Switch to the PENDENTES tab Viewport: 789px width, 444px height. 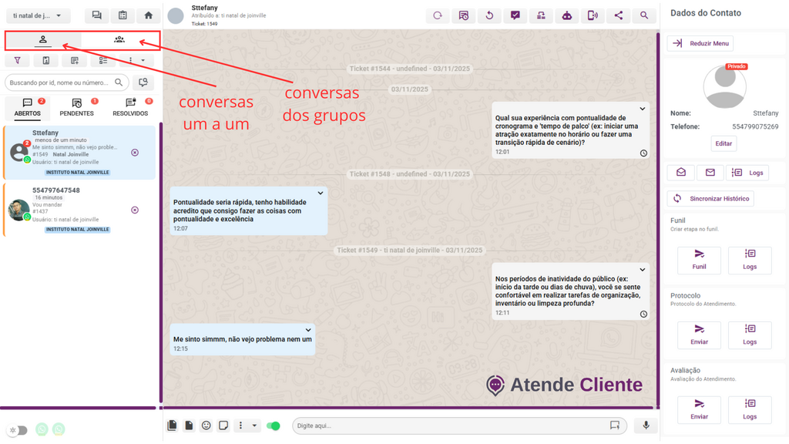pyautogui.click(x=77, y=108)
